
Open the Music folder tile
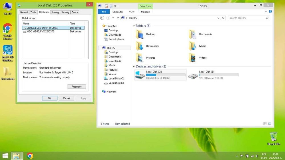197,46
